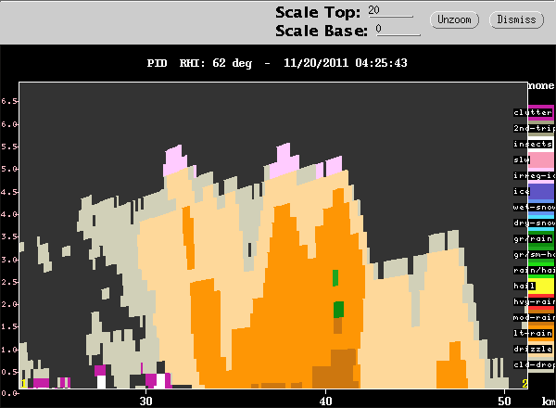556x408 pixels.
Task: Click the mod-rain legend label
Action: 534,317
